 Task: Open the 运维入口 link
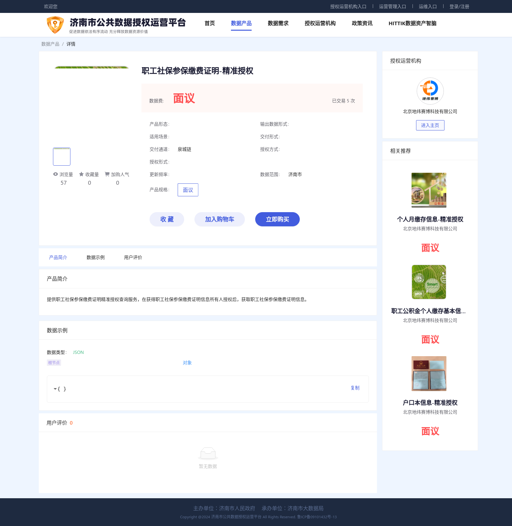pos(428,6)
